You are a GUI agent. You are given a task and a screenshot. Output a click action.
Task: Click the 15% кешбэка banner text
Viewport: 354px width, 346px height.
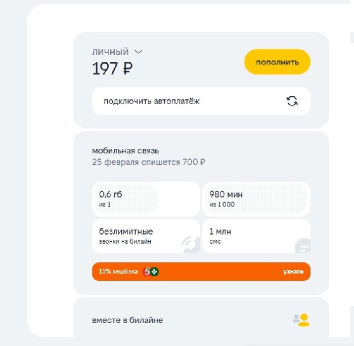tap(118, 272)
